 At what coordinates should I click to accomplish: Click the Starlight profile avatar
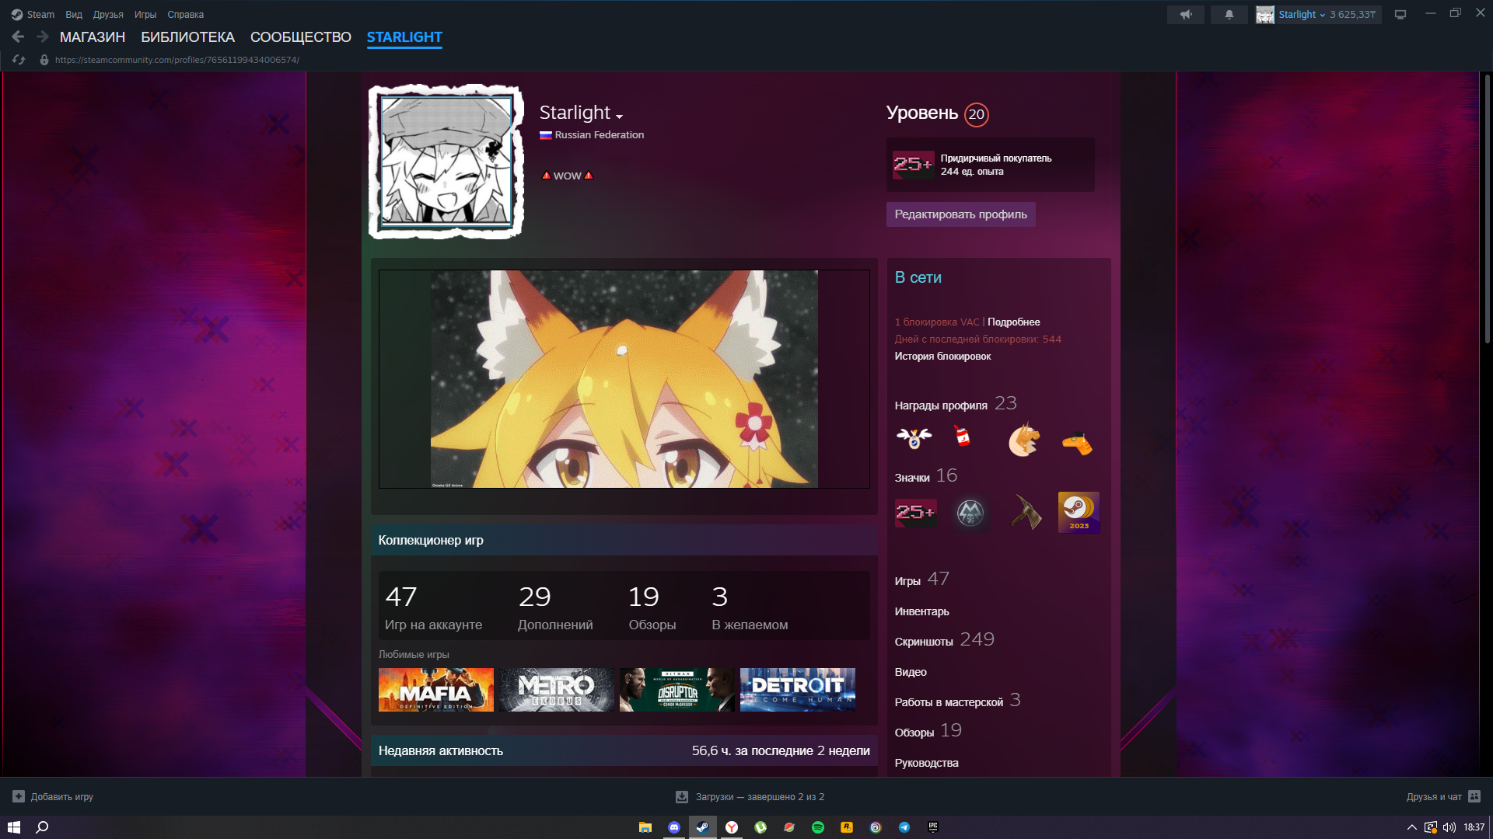click(x=446, y=162)
